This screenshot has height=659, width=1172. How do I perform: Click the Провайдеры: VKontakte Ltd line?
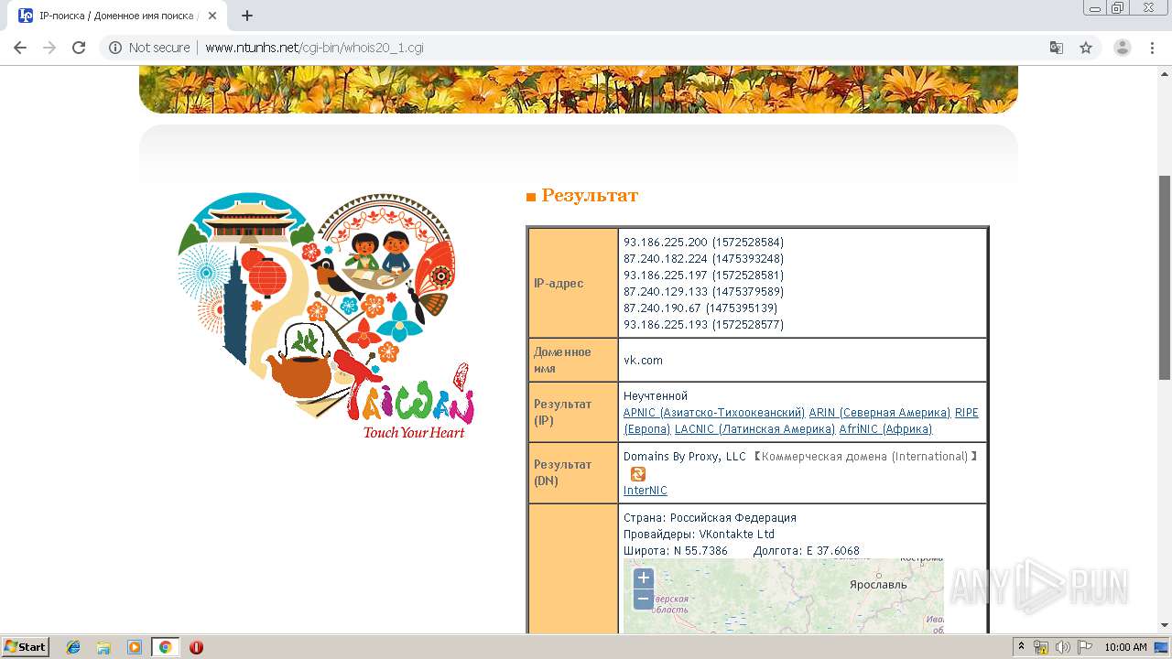click(x=699, y=535)
